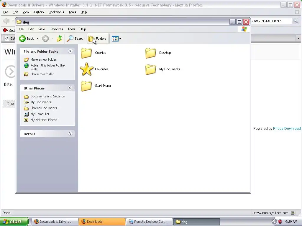Click the dog window title folder icon
Image resolution: width=302 pixels, height=226 pixels.
point(19,22)
